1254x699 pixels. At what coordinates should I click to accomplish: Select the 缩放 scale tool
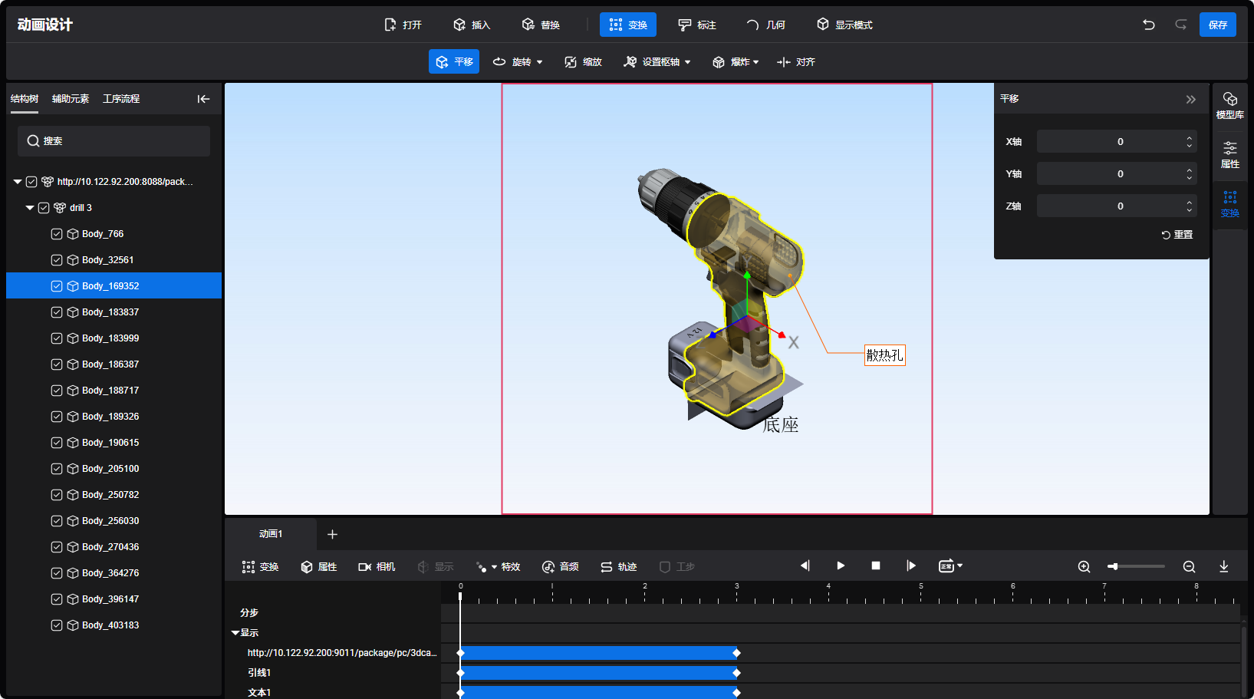pos(583,62)
